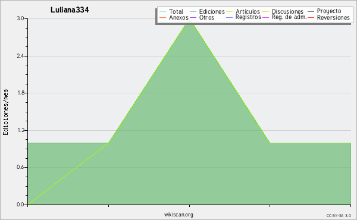
Task: Click the red Reversiones legend line swatch
Action: tap(311, 17)
